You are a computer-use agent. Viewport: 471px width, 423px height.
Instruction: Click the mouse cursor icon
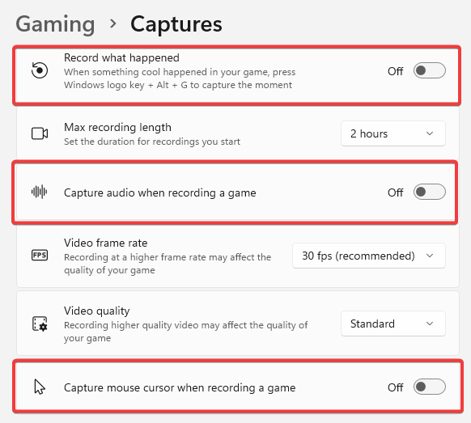(x=40, y=387)
